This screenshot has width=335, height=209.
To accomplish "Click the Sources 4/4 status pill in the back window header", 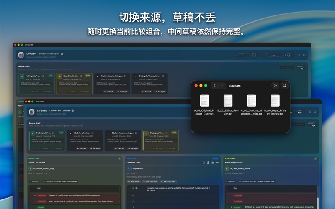I will (x=241, y=55).
